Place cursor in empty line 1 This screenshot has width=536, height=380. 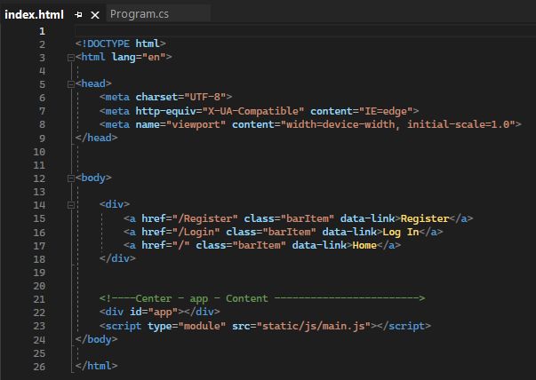(x=304, y=31)
